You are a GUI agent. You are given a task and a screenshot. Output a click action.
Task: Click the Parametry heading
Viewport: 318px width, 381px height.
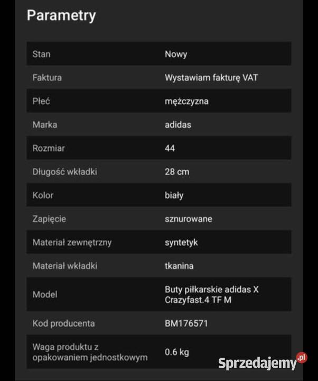(x=61, y=15)
